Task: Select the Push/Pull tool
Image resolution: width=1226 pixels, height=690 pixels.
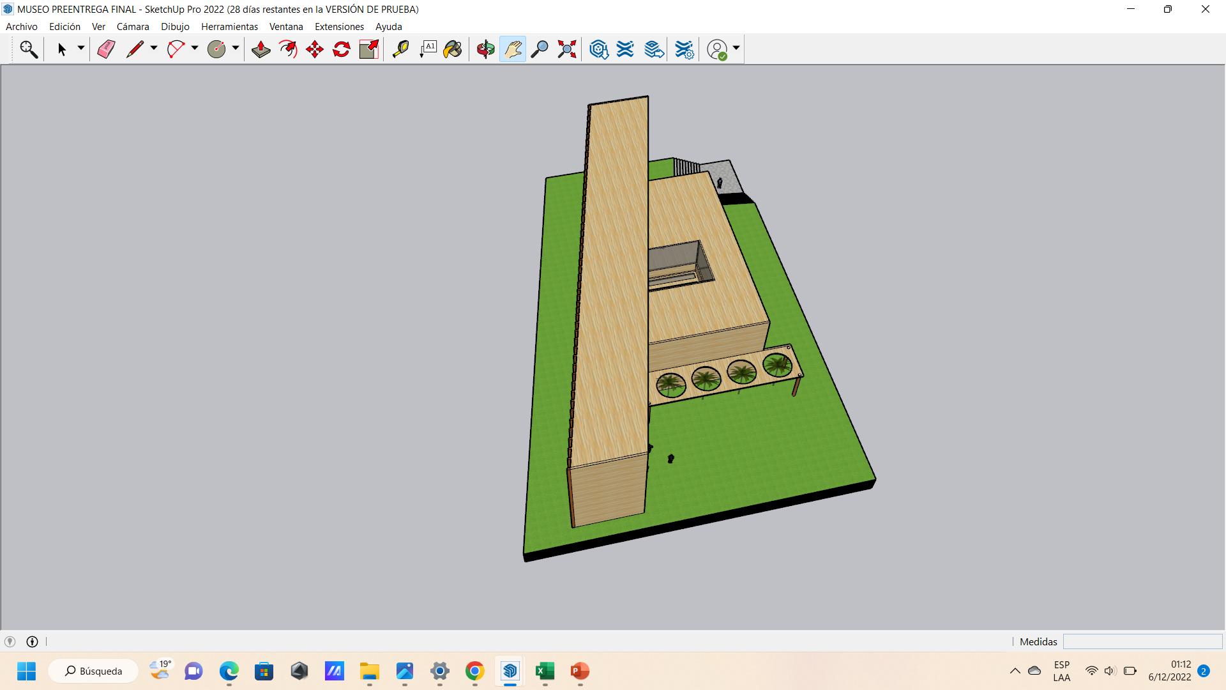Action: tap(261, 49)
